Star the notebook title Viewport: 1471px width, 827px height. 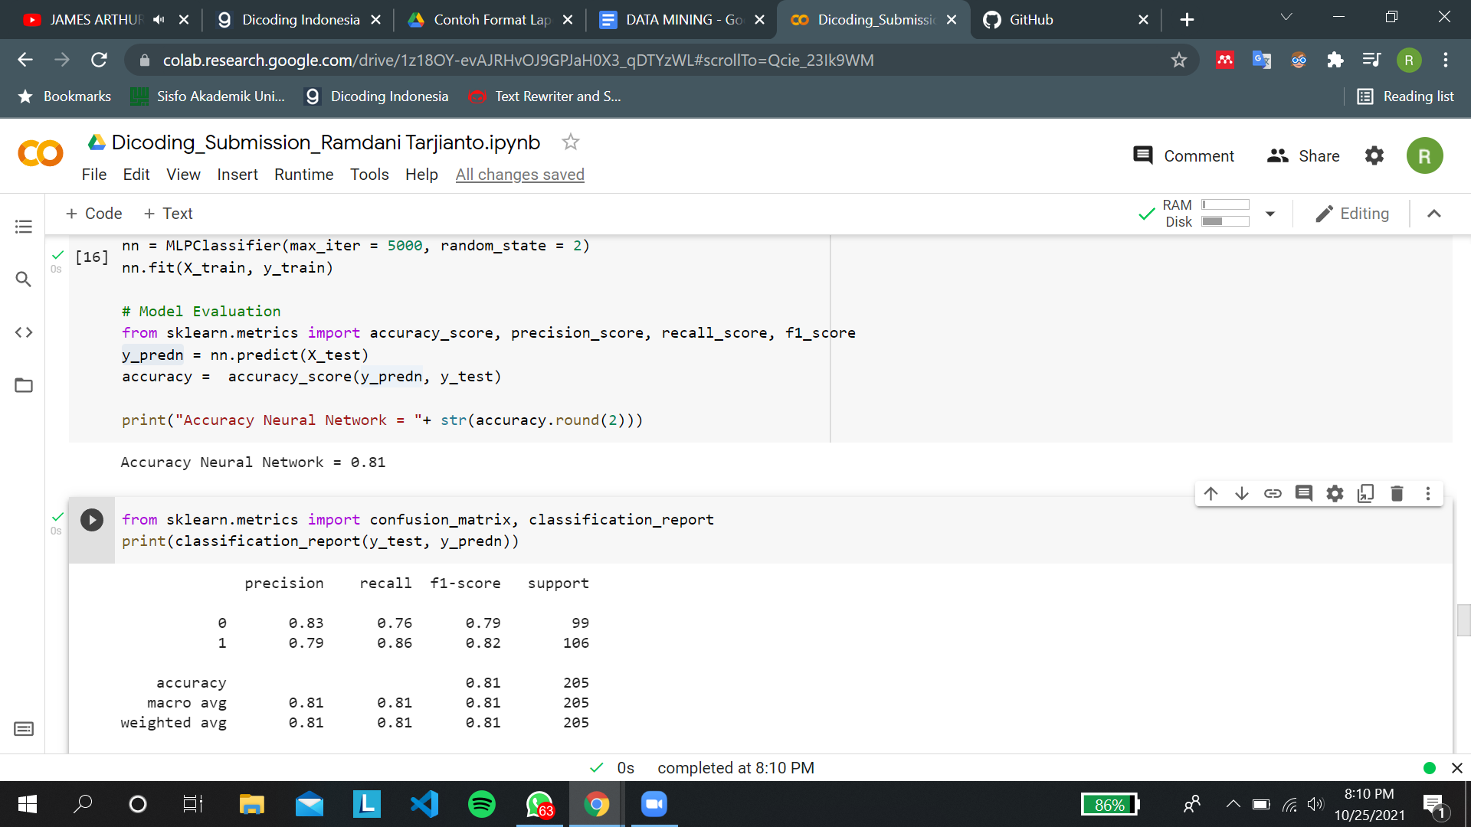570,142
